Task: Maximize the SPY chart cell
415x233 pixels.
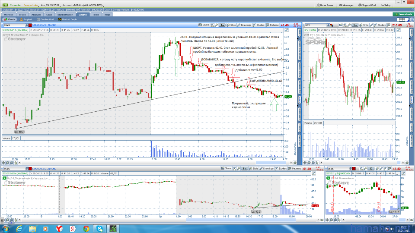Action: point(399,30)
